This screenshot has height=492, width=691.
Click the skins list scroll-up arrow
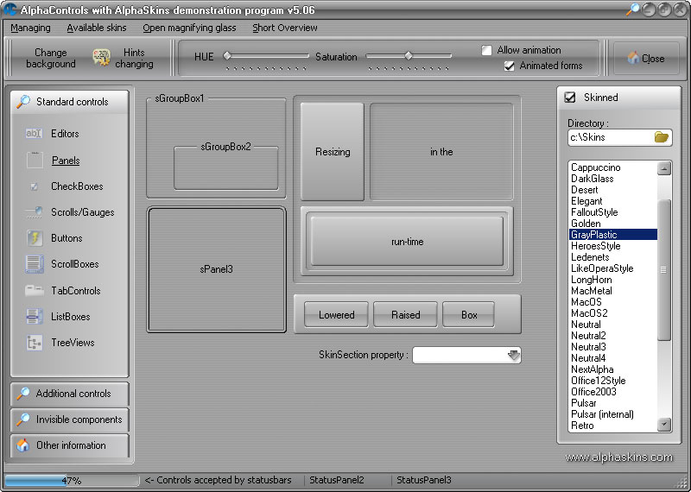[x=664, y=168]
